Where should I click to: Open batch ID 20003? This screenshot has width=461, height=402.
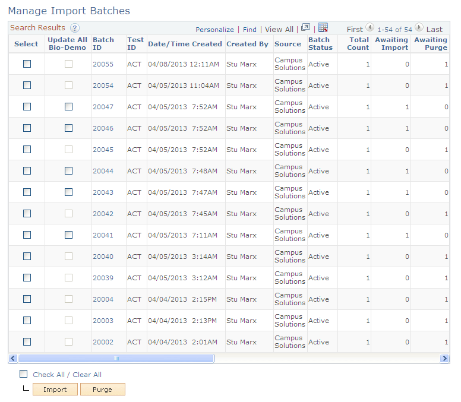[x=103, y=321]
